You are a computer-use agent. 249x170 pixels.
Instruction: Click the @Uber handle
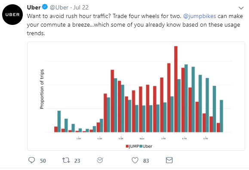pyautogui.click(x=59, y=7)
